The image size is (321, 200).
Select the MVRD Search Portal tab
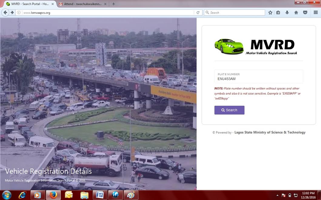pyautogui.click(x=29, y=4)
